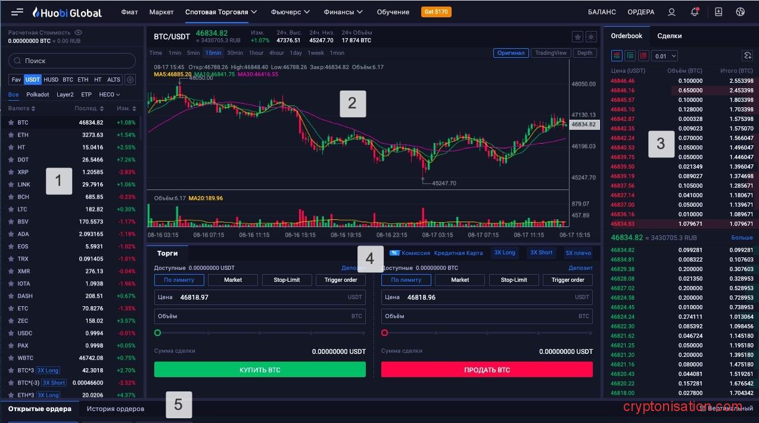
Task: Open the hamburger menu beside the Huobi logo
Action: [x=17, y=12]
